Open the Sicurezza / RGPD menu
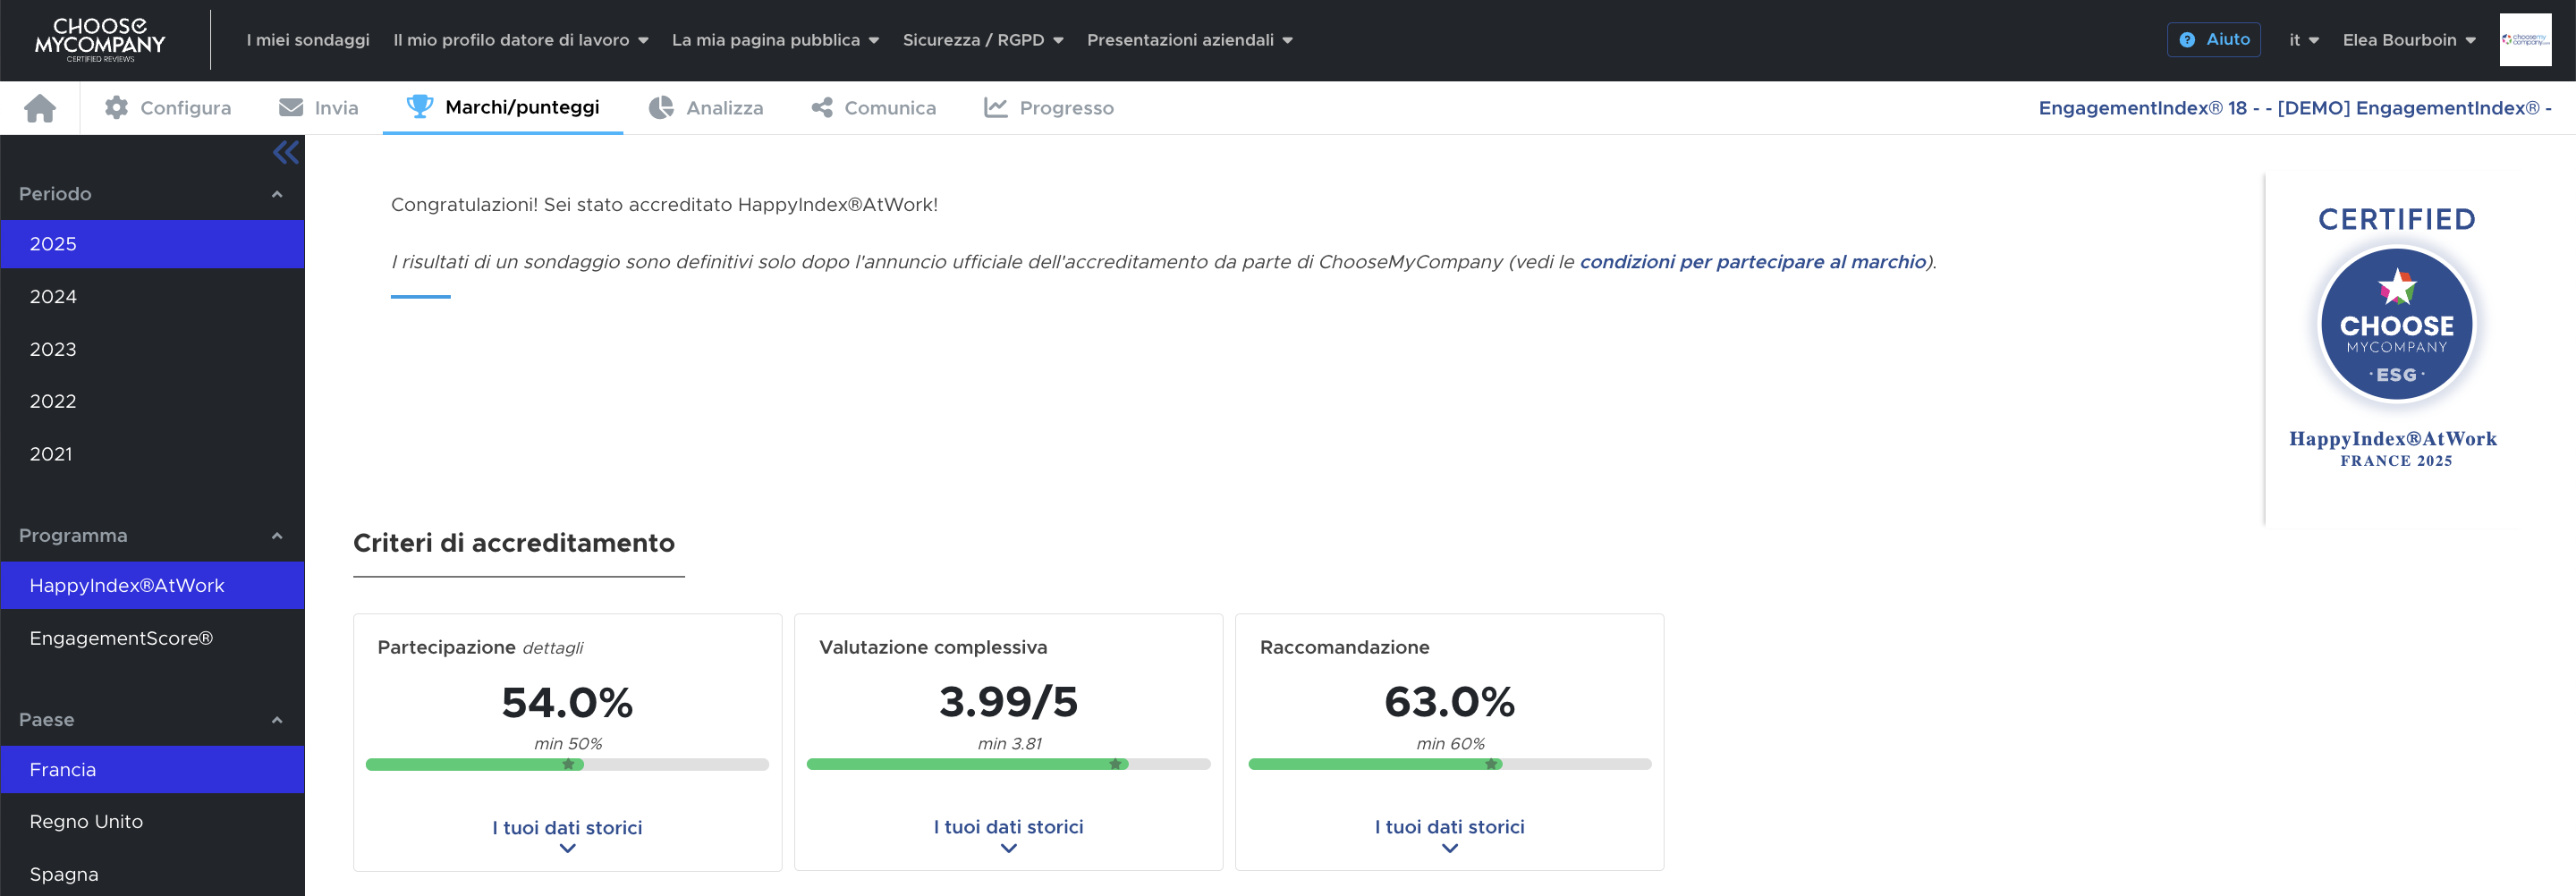 [982, 40]
